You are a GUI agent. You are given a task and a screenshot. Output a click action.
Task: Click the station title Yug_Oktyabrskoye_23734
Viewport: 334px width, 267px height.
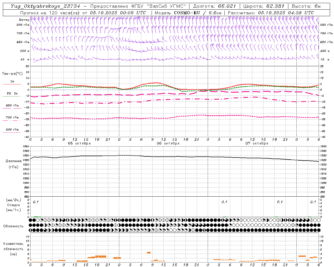pos(45,7)
